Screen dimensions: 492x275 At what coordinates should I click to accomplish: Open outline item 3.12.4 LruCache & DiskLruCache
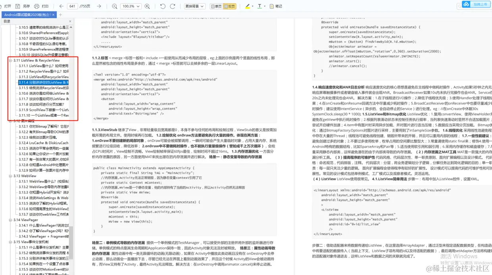click(43, 143)
